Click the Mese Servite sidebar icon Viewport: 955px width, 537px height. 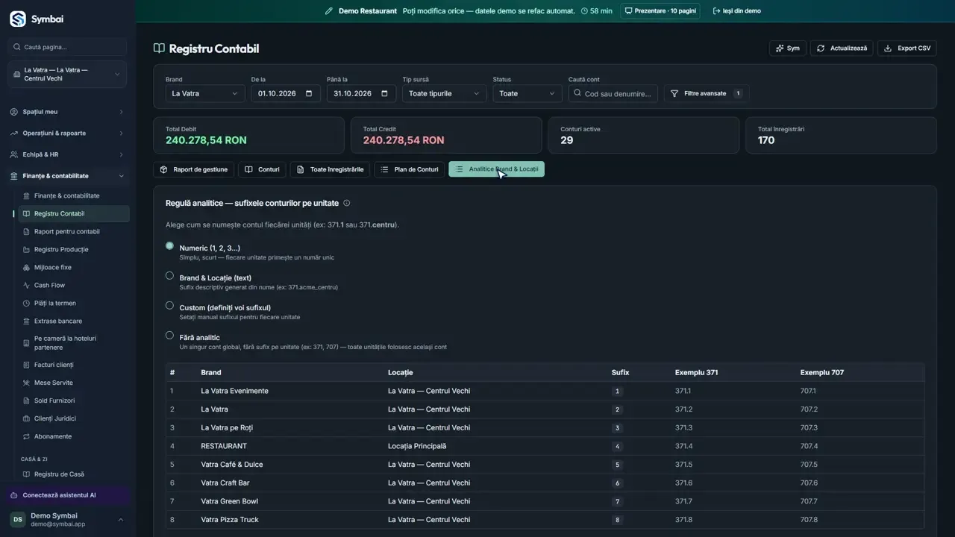coord(27,383)
